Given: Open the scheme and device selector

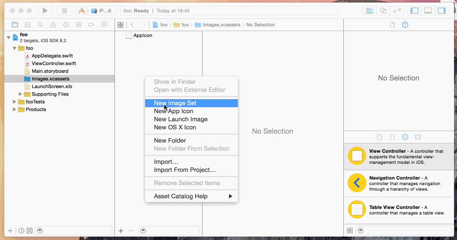Looking at the screenshot, I should point(96,11).
